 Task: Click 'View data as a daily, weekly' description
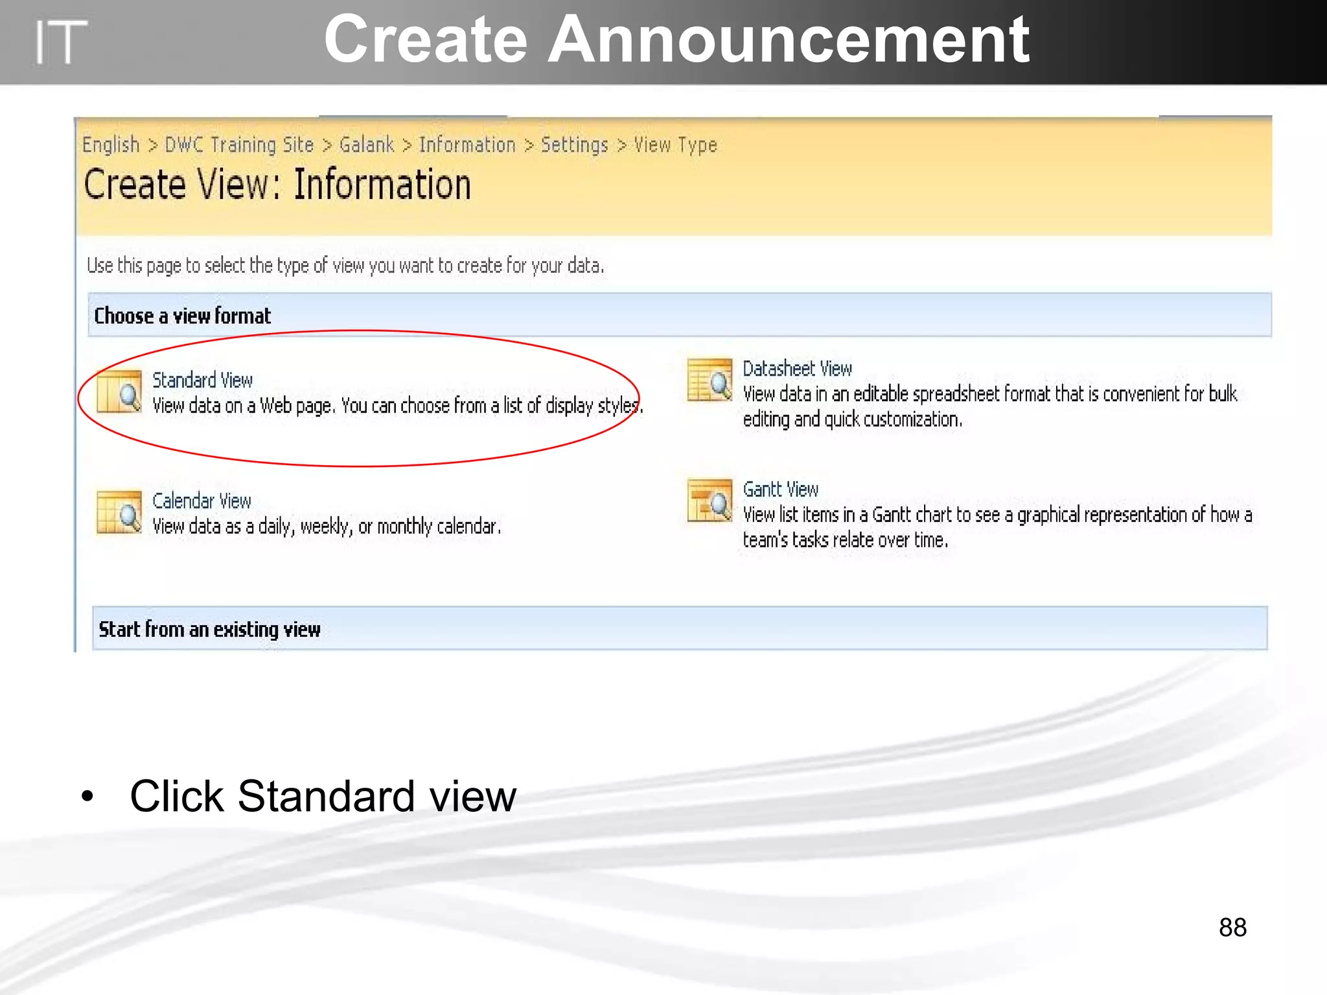coord(327,526)
